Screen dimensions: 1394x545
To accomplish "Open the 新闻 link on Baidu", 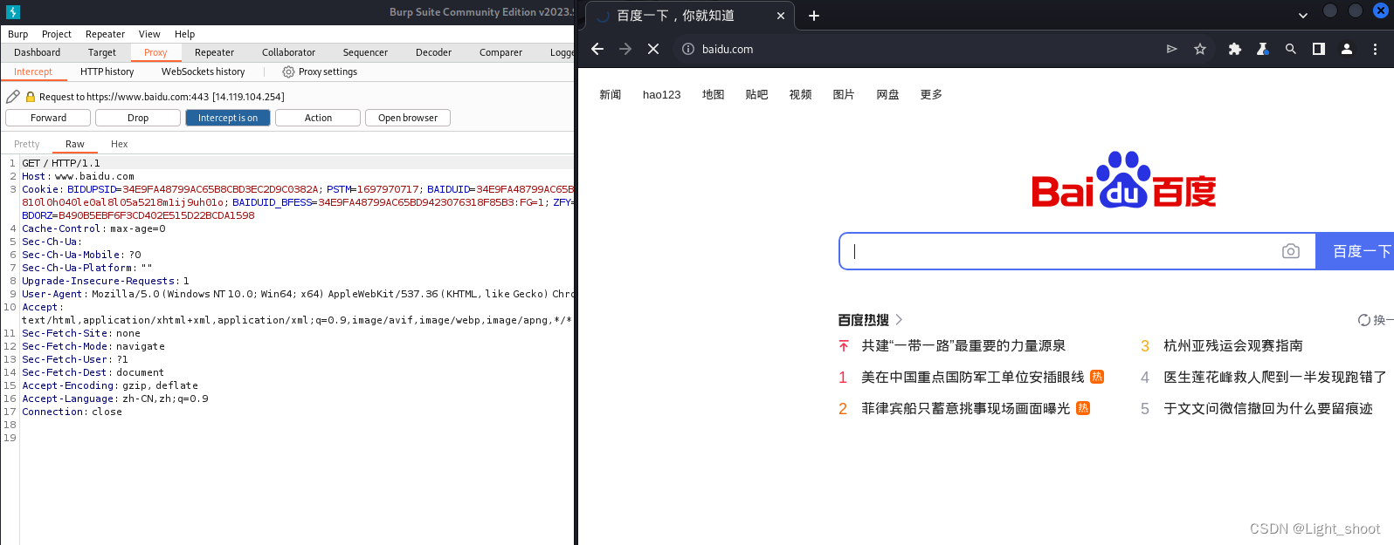I will pyautogui.click(x=611, y=94).
